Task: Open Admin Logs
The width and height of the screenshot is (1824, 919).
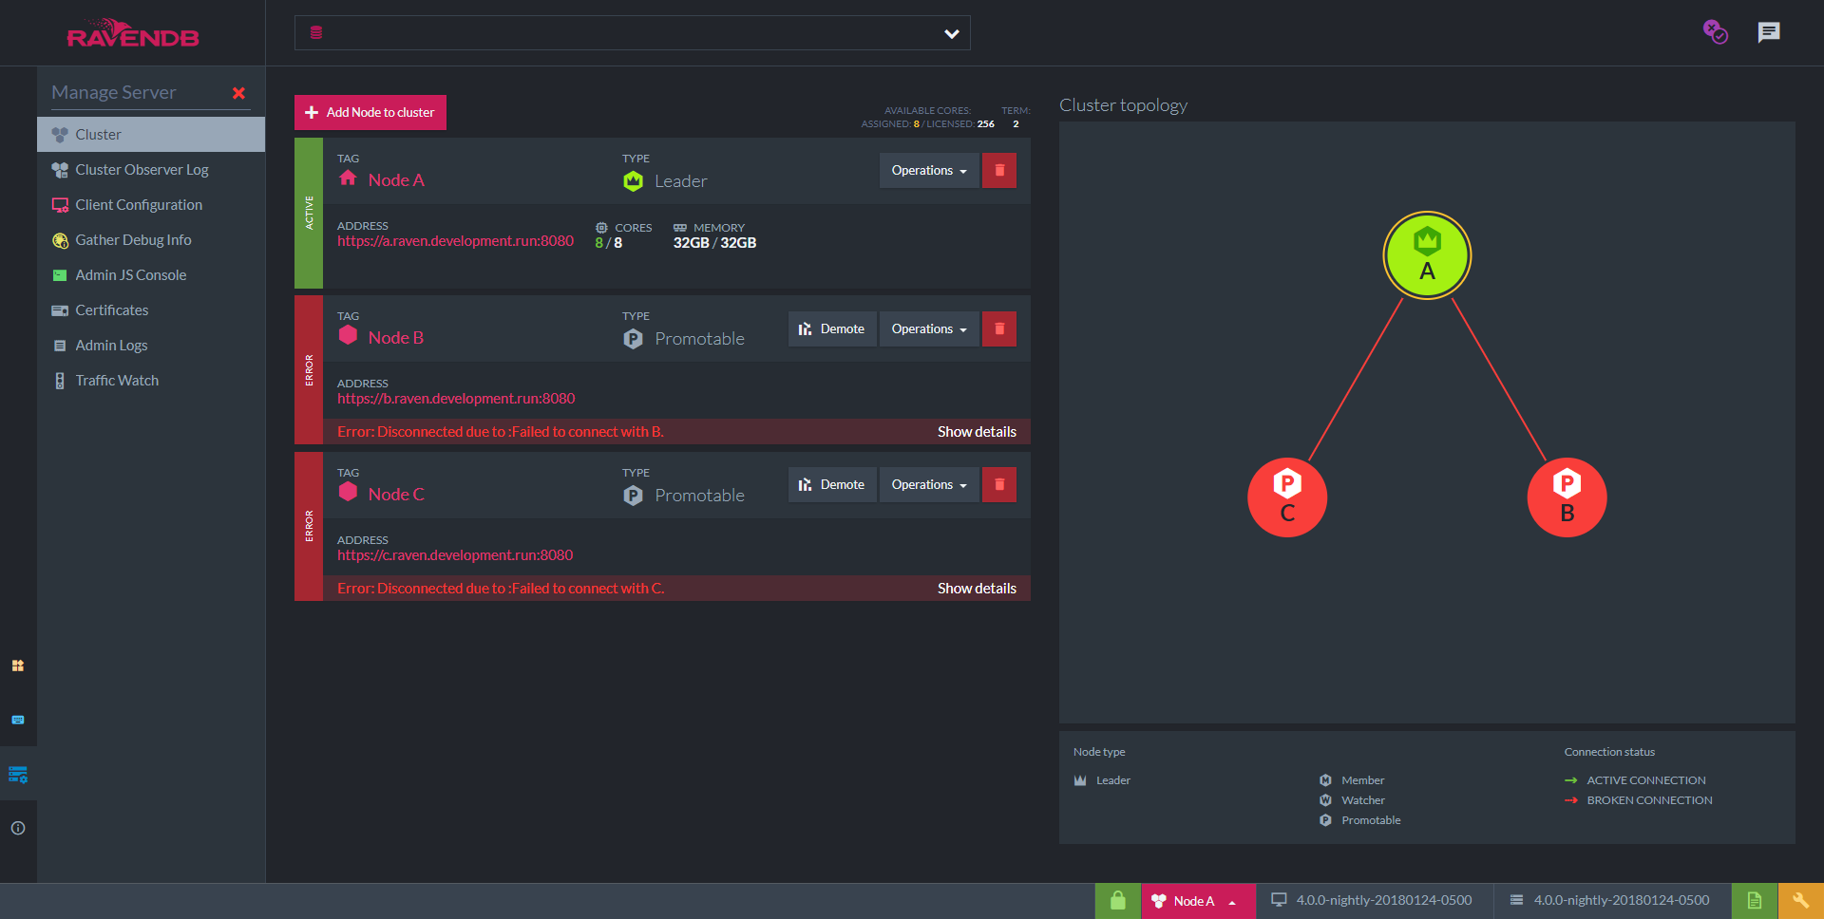Action: coord(151,346)
